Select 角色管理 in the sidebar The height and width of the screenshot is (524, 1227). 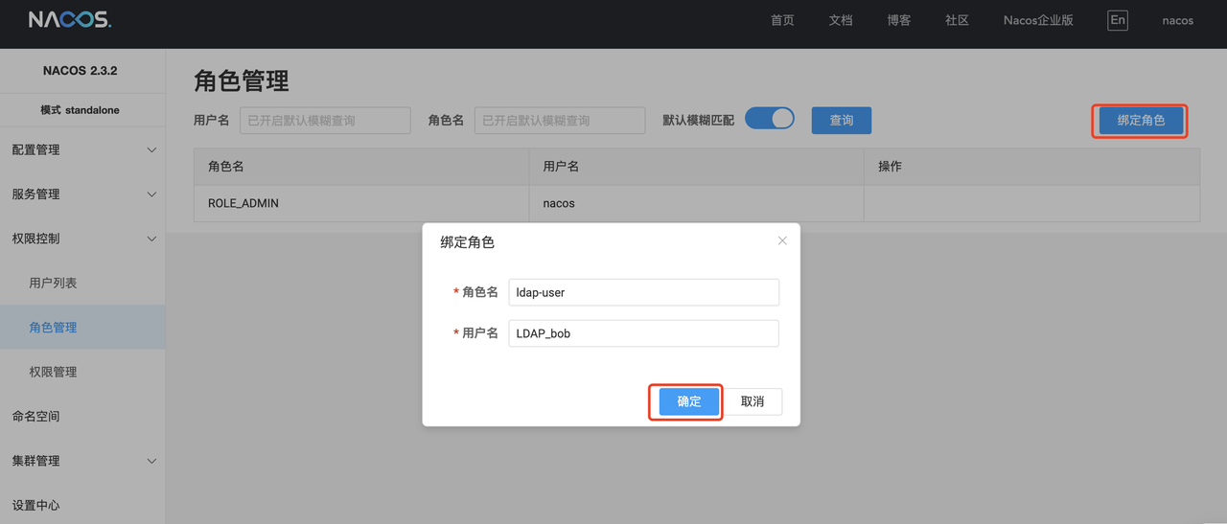(53, 328)
